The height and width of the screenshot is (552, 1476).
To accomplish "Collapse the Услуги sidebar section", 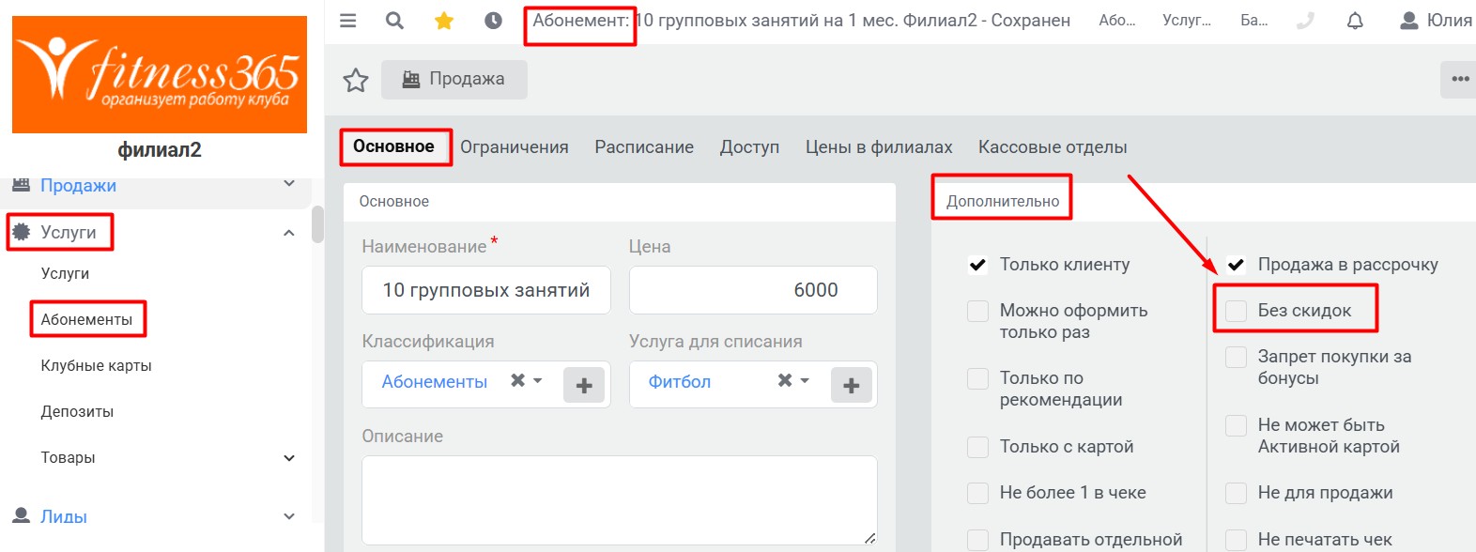I will point(289,233).
